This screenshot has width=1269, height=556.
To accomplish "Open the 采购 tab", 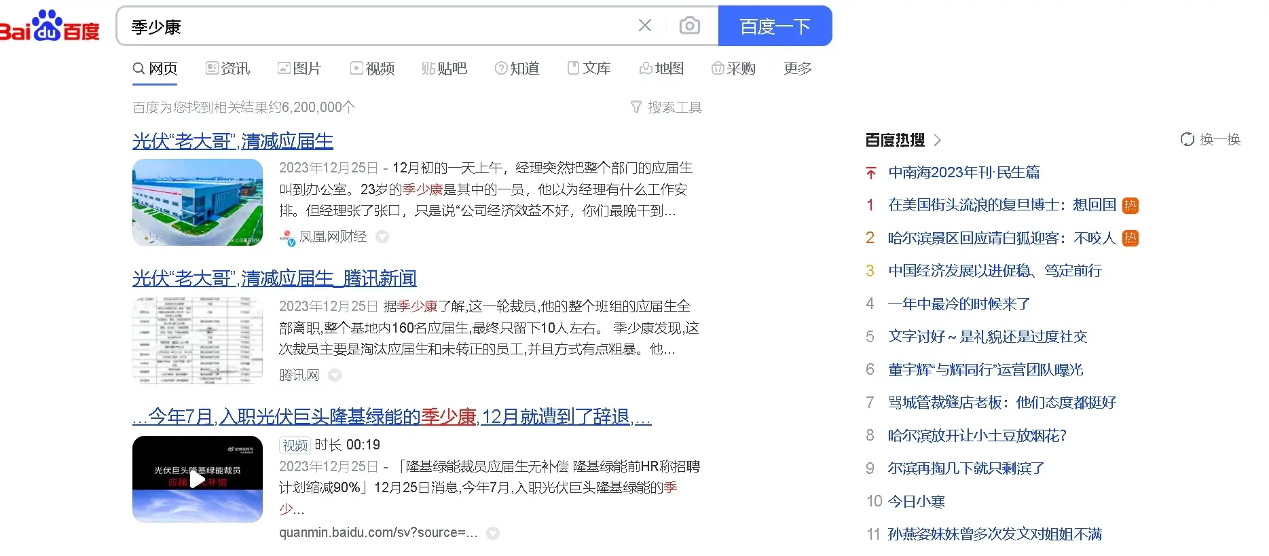I will point(733,69).
